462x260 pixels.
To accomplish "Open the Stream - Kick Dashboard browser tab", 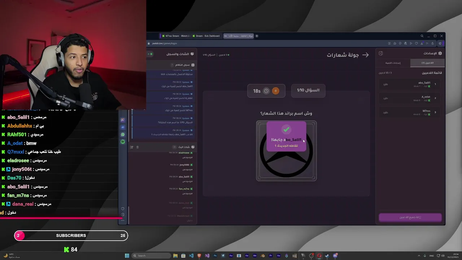I will pos(206,36).
